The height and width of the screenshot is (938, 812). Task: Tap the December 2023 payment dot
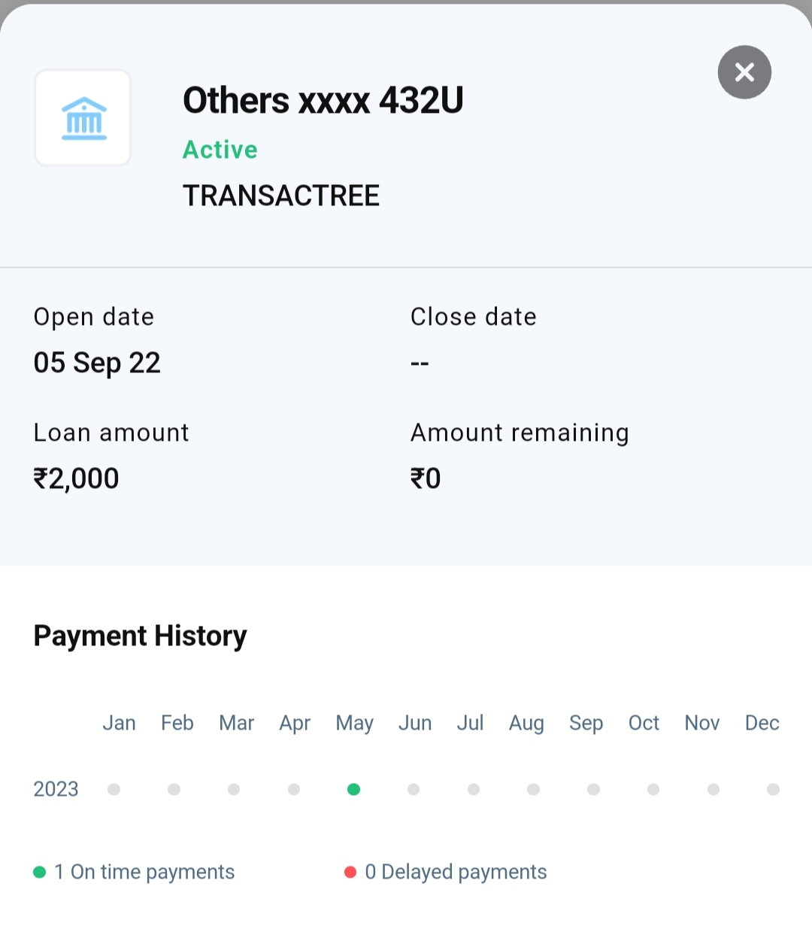click(x=773, y=789)
